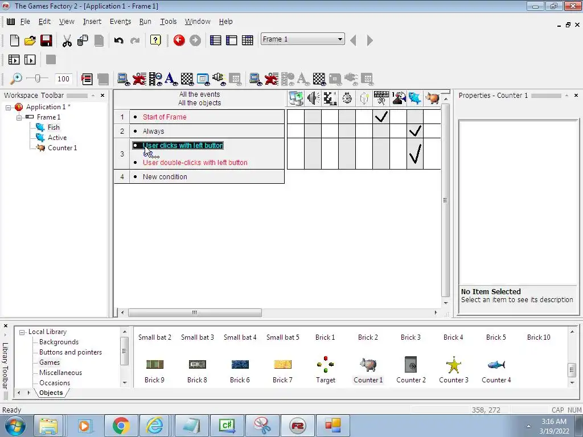The height and width of the screenshot is (437, 583).
Task: Go back with the red arrow icon
Action: 179,40
